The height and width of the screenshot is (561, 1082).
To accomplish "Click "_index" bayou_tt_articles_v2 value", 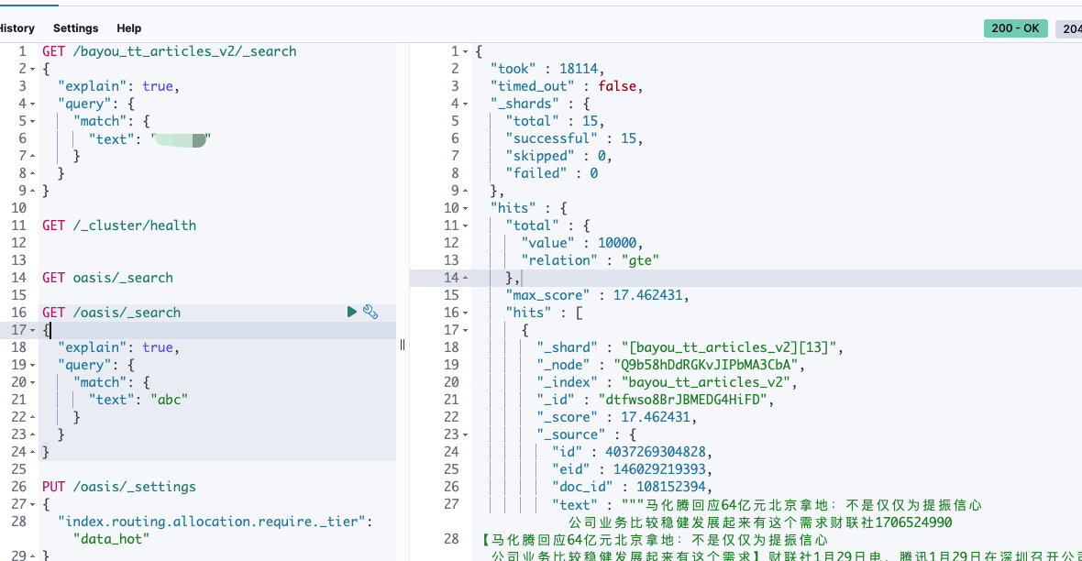I will click(706, 382).
